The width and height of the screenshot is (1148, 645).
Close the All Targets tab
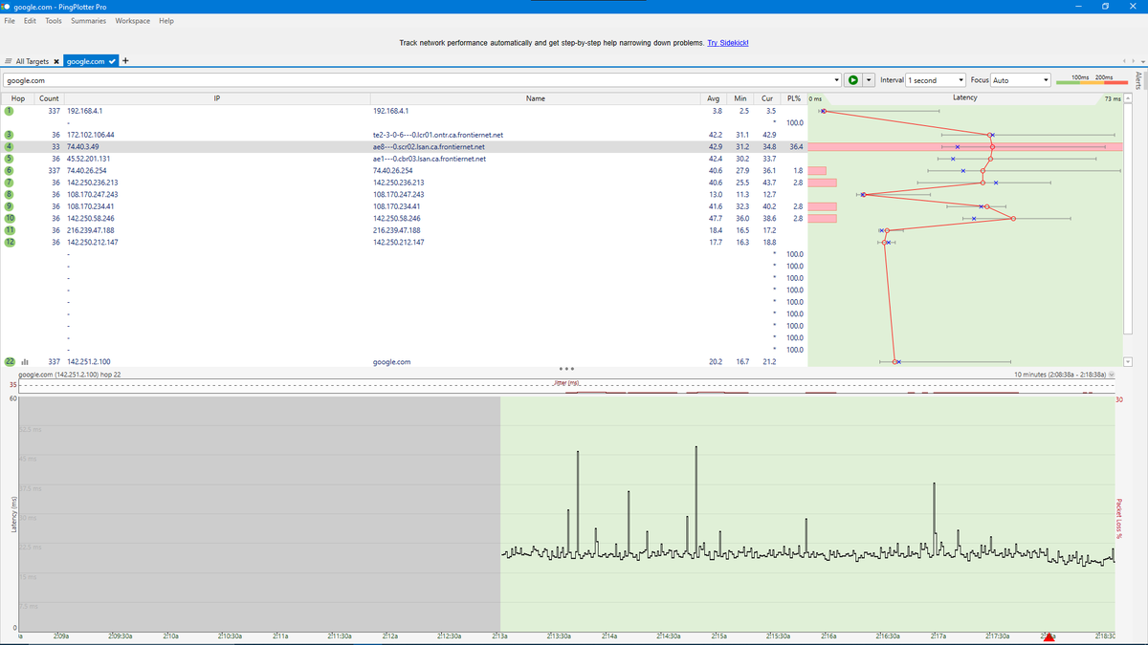tap(57, 61)
